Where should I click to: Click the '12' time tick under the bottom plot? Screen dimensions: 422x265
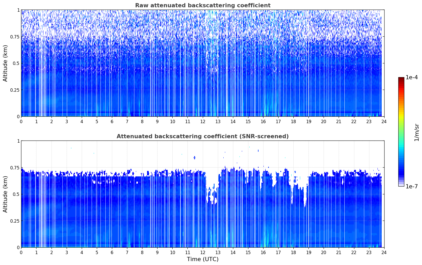pyautogui.click(x=203, y=252)
